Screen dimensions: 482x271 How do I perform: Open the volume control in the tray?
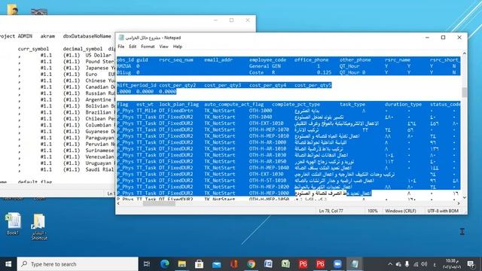tap(424, 264)
